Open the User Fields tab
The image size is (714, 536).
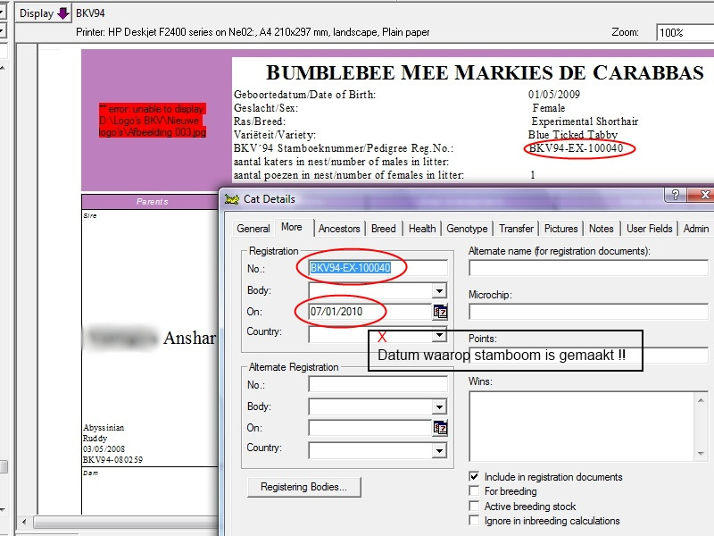pyautogui.click(x=650, y=229)
